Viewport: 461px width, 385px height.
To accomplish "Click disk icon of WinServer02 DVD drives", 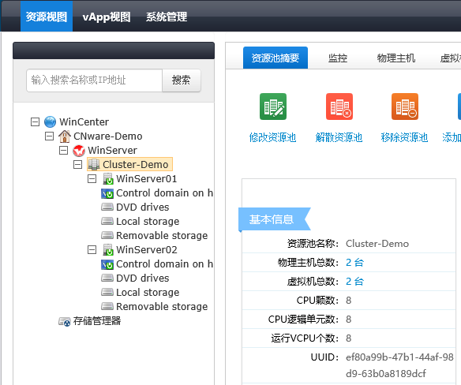I will [107, 278].
